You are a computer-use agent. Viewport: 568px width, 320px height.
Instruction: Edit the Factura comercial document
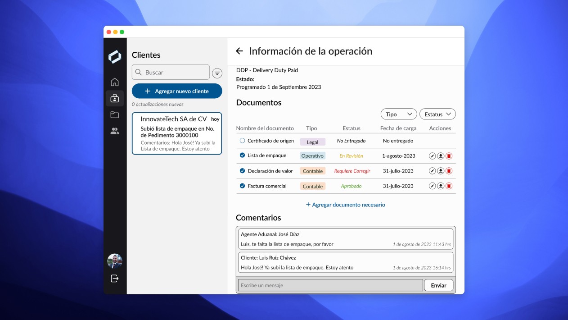point(432,186)
